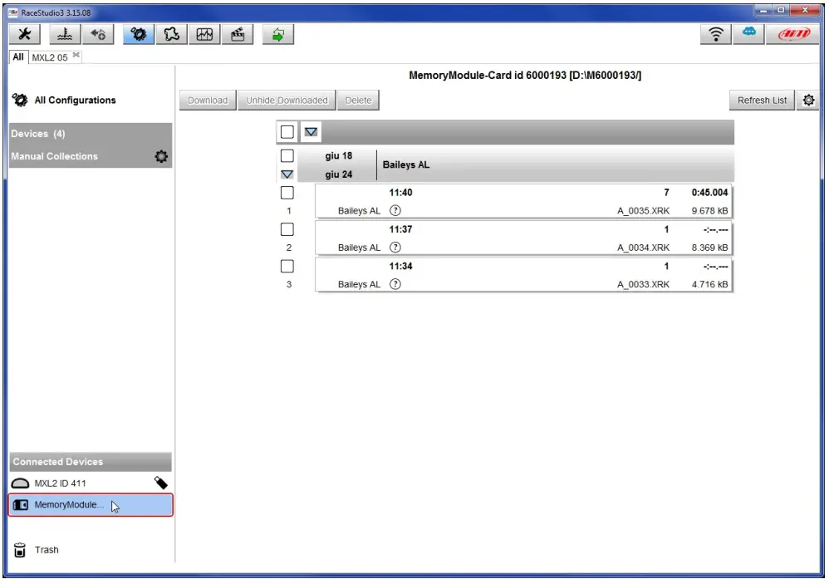This screenshot has height=584, width=829.
Task: Switch to the MXL2 05 tab
Action: click(50, 57)
